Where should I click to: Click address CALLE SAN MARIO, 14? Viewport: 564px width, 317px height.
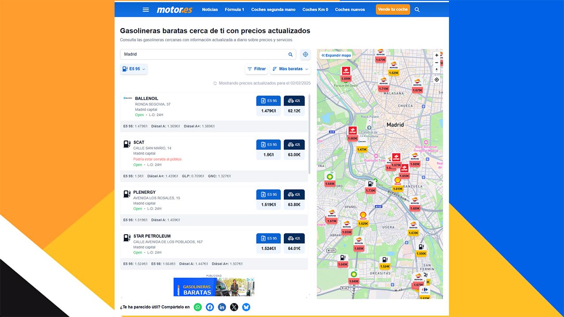tap(152, 148)
